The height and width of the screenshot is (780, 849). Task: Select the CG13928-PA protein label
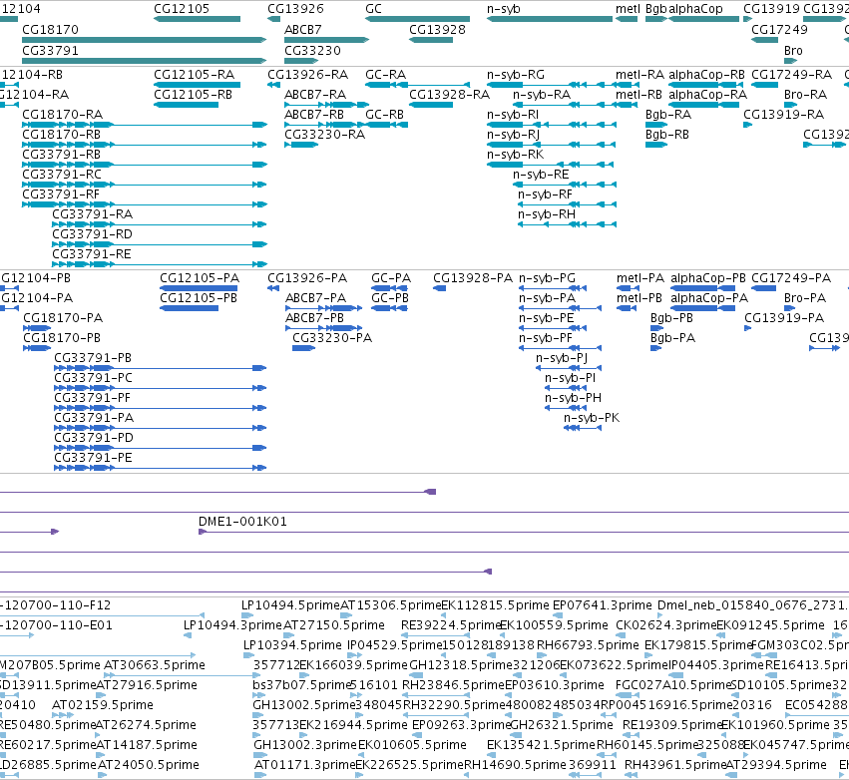click(x=473, y=278)
